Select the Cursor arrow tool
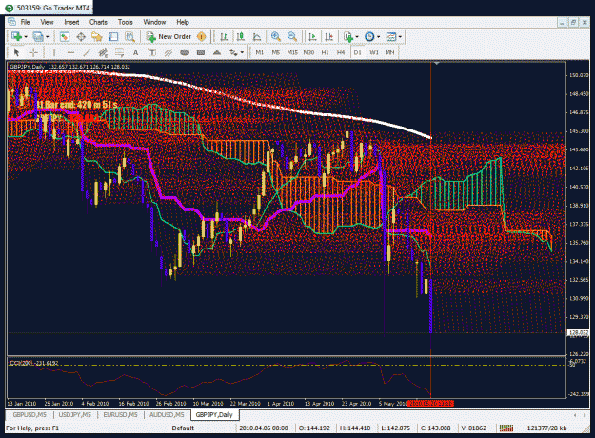 point(16,52)
